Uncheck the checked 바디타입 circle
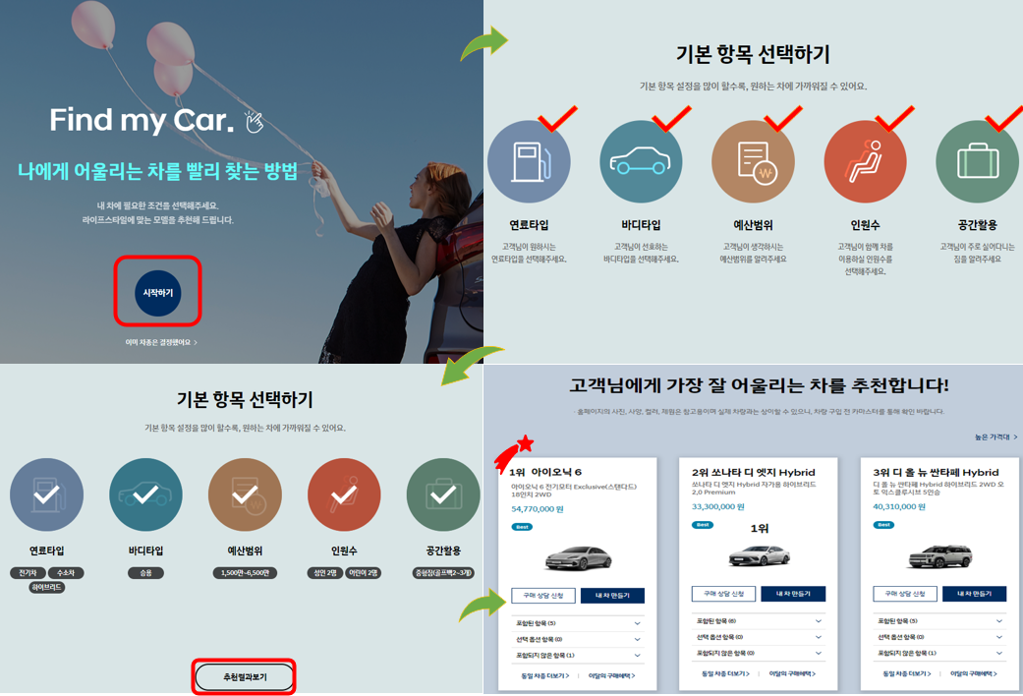The image size is (1023, 696). (x=145, y=494)
